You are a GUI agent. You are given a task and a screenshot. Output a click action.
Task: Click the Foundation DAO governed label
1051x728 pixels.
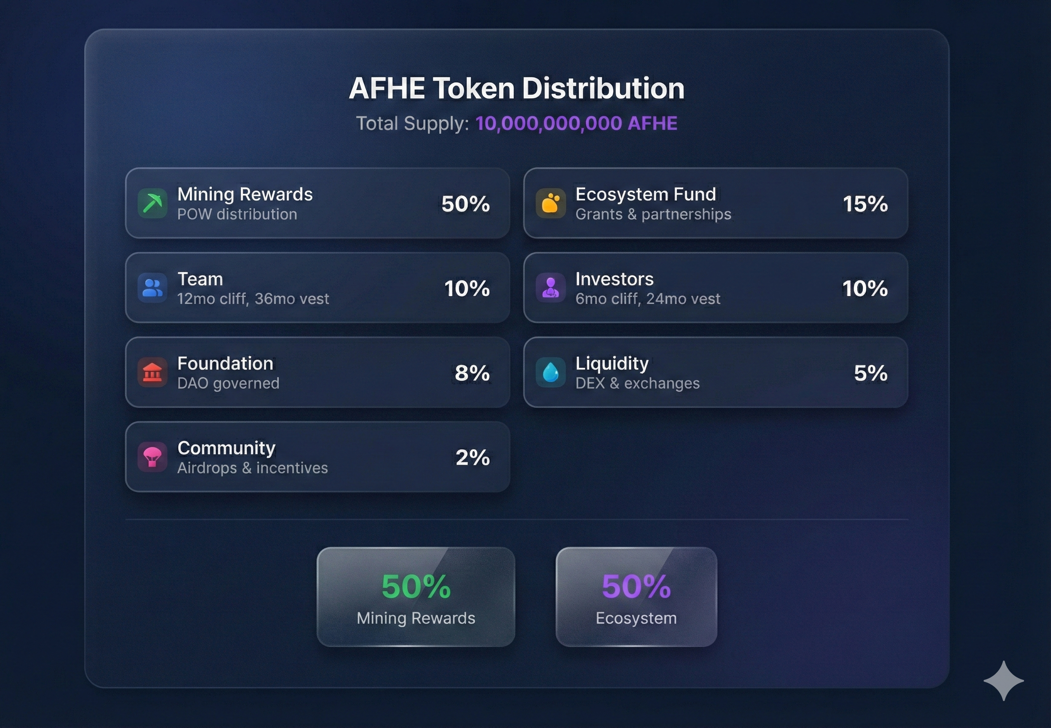click(228, 383)
